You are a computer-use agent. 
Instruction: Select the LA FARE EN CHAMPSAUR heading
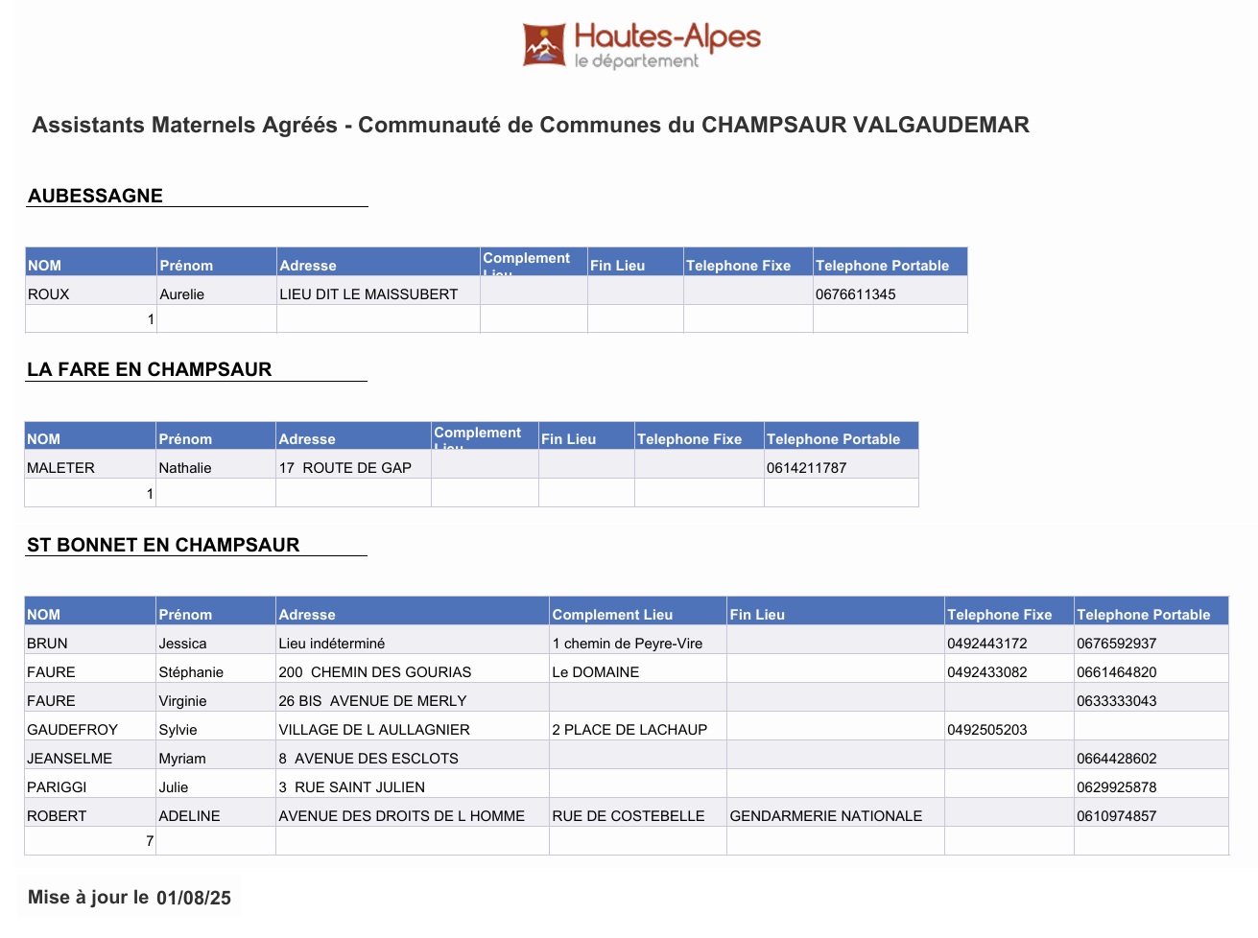(x=149, y=369)
